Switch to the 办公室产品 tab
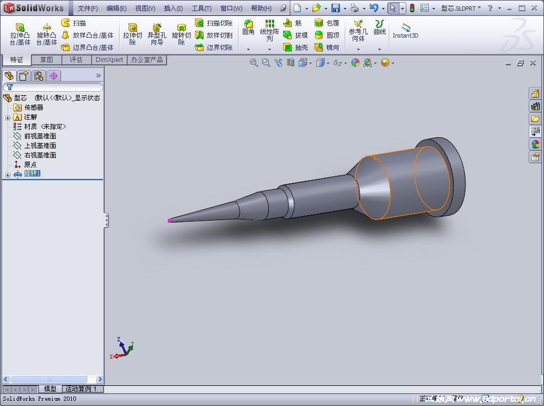 pos(147,60)
